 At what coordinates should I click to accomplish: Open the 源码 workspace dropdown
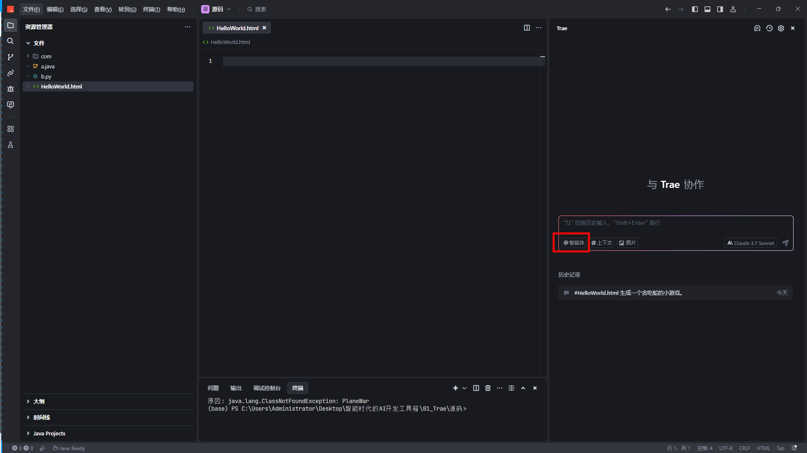pyautogui.click(x=216, y=9)
